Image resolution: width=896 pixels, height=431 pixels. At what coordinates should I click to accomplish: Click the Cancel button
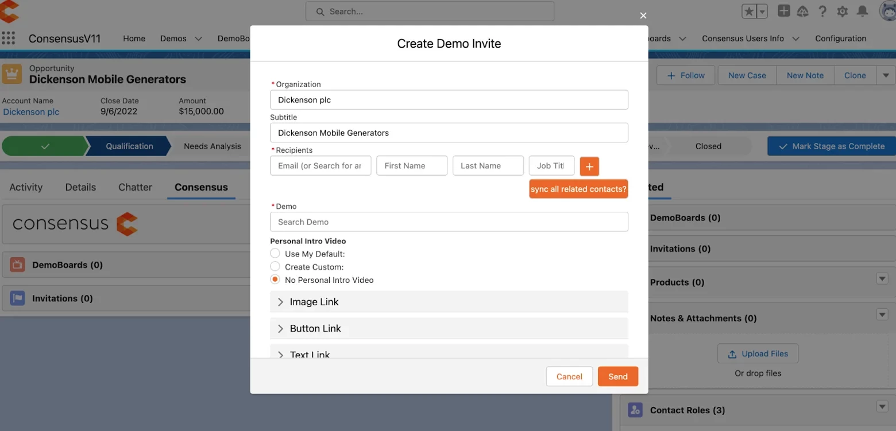click(x=569, y=376)
